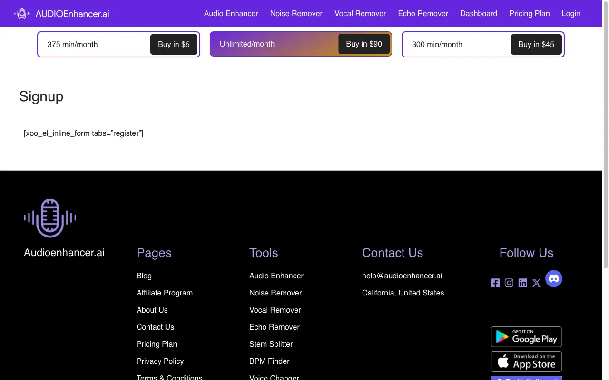This screenshot has width=609, height=380.
Task: Open the Blog footer link
Action: (144, 275)
